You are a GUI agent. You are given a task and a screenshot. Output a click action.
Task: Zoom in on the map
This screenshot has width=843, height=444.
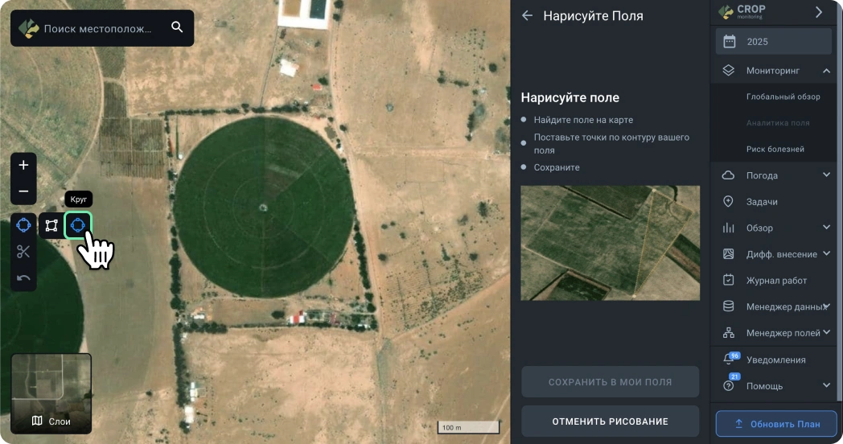pos(23,165)
